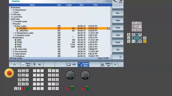Select the X axis key

pyautogui.click(x=49, y=71)
